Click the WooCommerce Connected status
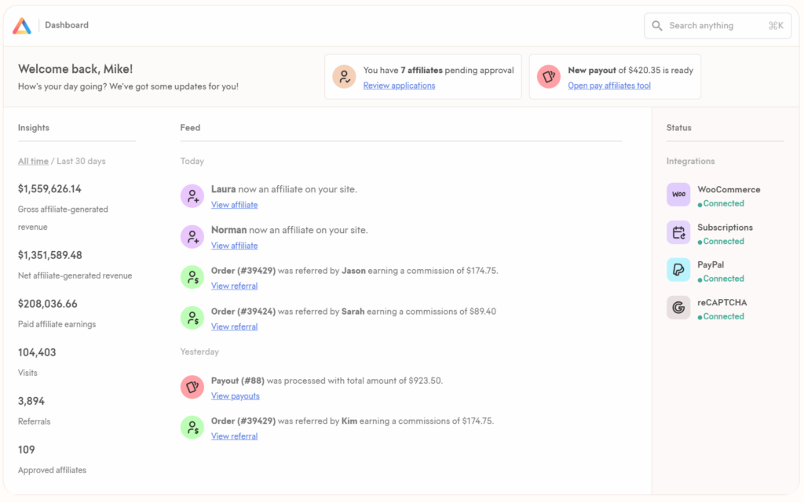Screen dimensions: 804x503 pyautogui.click(x=721, y=204)
